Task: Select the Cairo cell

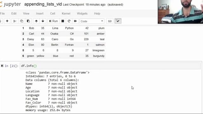Action: pos(55,39)
